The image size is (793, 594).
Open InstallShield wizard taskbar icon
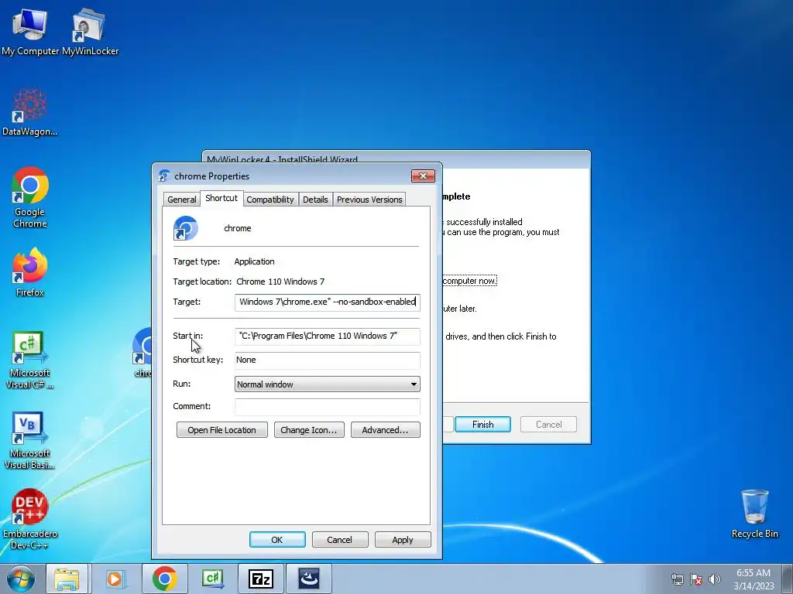309,579
